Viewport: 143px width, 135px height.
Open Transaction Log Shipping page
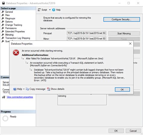click(17, 38)
